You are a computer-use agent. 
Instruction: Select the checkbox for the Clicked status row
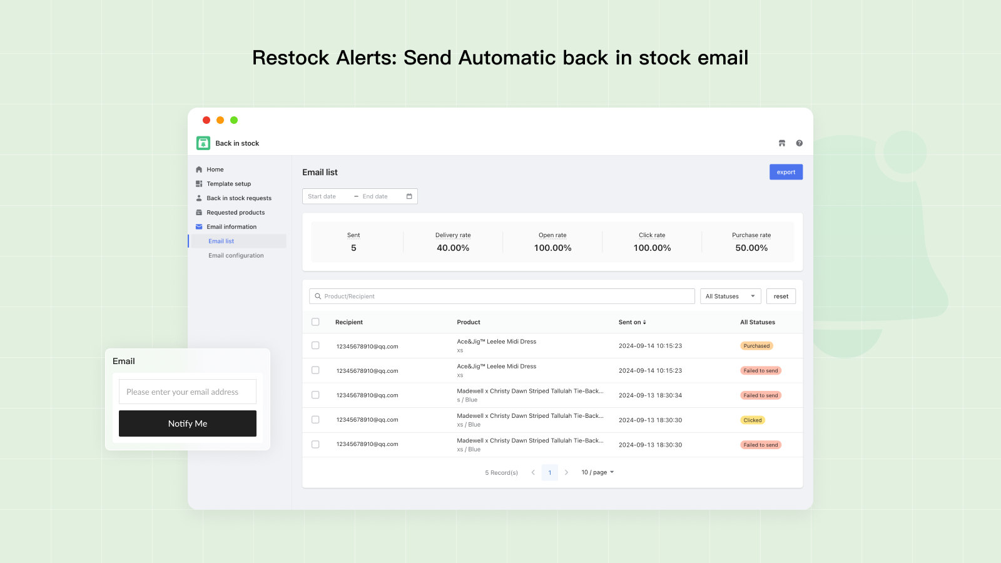tap(315, 420)
